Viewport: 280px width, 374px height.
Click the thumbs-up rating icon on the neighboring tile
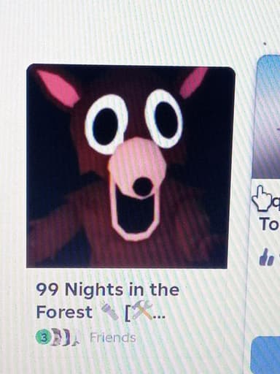(x=267, y=257)
